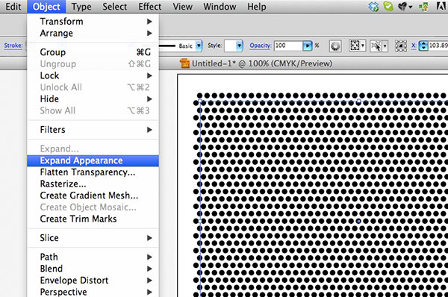
Task: Choose Flatten Transparency menu entry
Action: coord(87,172)
